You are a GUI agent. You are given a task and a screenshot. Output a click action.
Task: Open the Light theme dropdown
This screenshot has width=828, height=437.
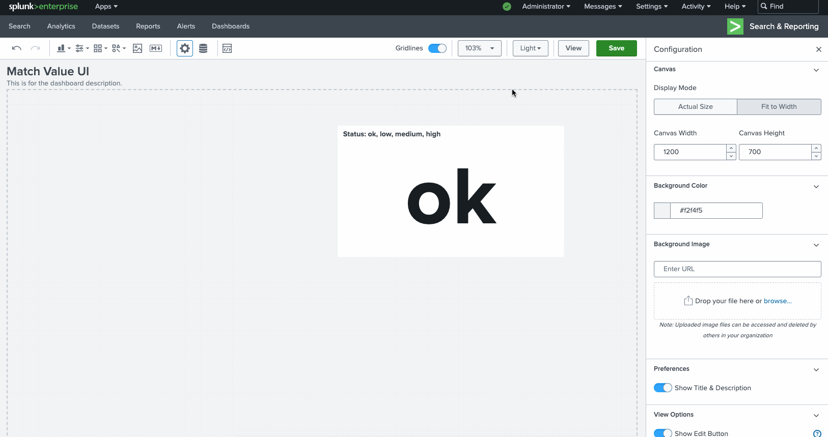tap(530, 48)
